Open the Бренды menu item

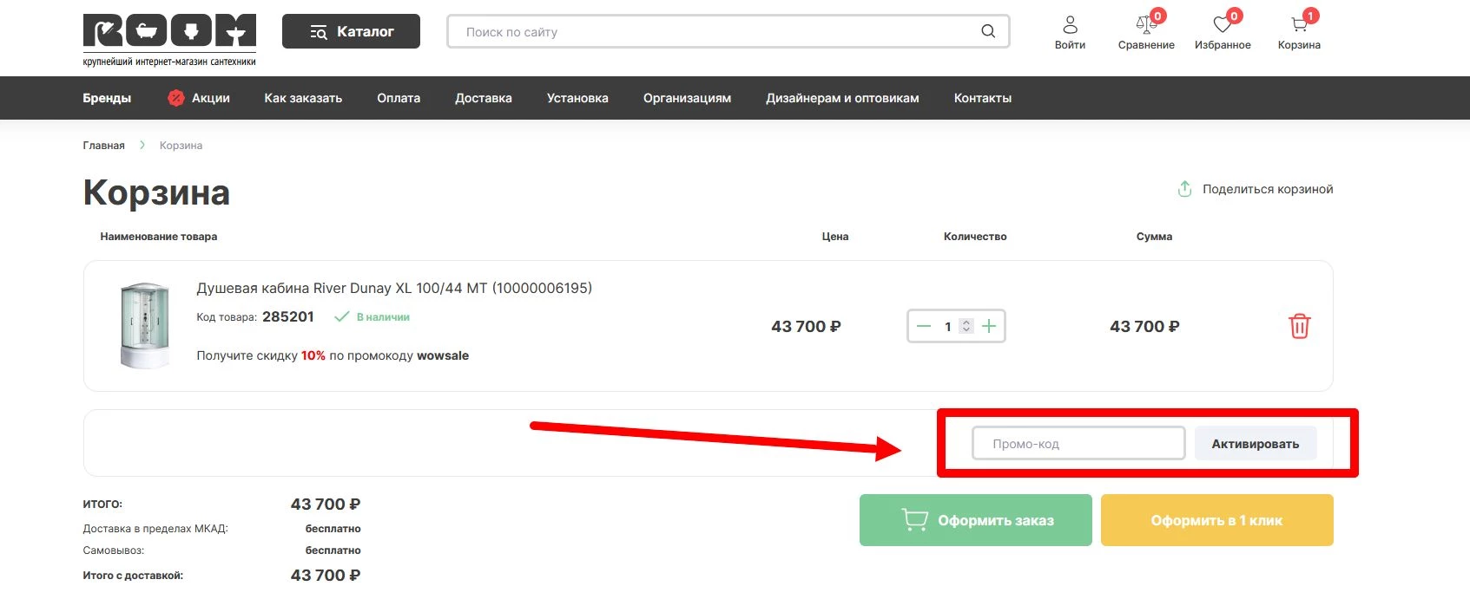tap(107, 98)
